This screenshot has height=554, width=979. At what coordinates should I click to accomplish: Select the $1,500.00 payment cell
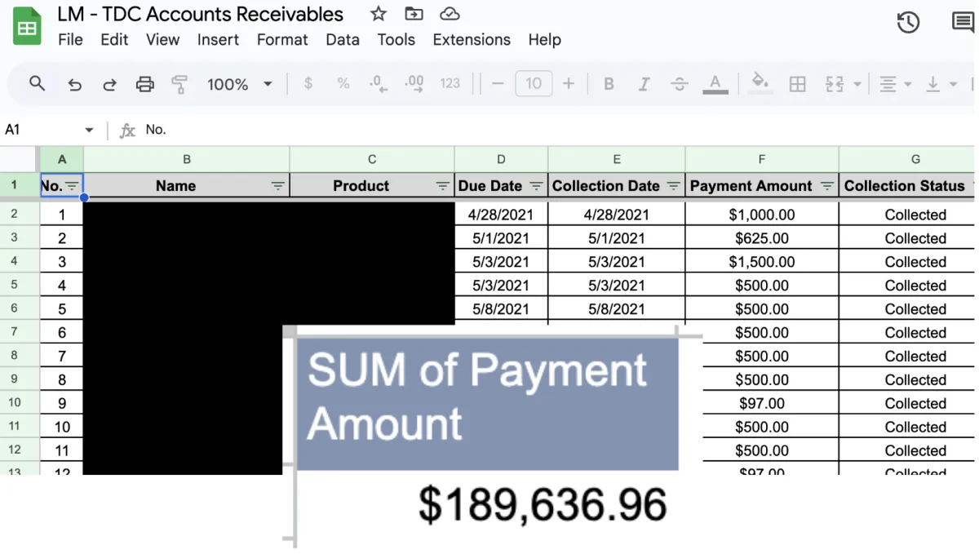coord(762,262)
